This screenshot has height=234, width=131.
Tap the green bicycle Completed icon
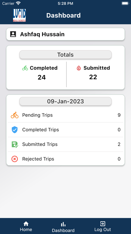(x=25, y=68)
